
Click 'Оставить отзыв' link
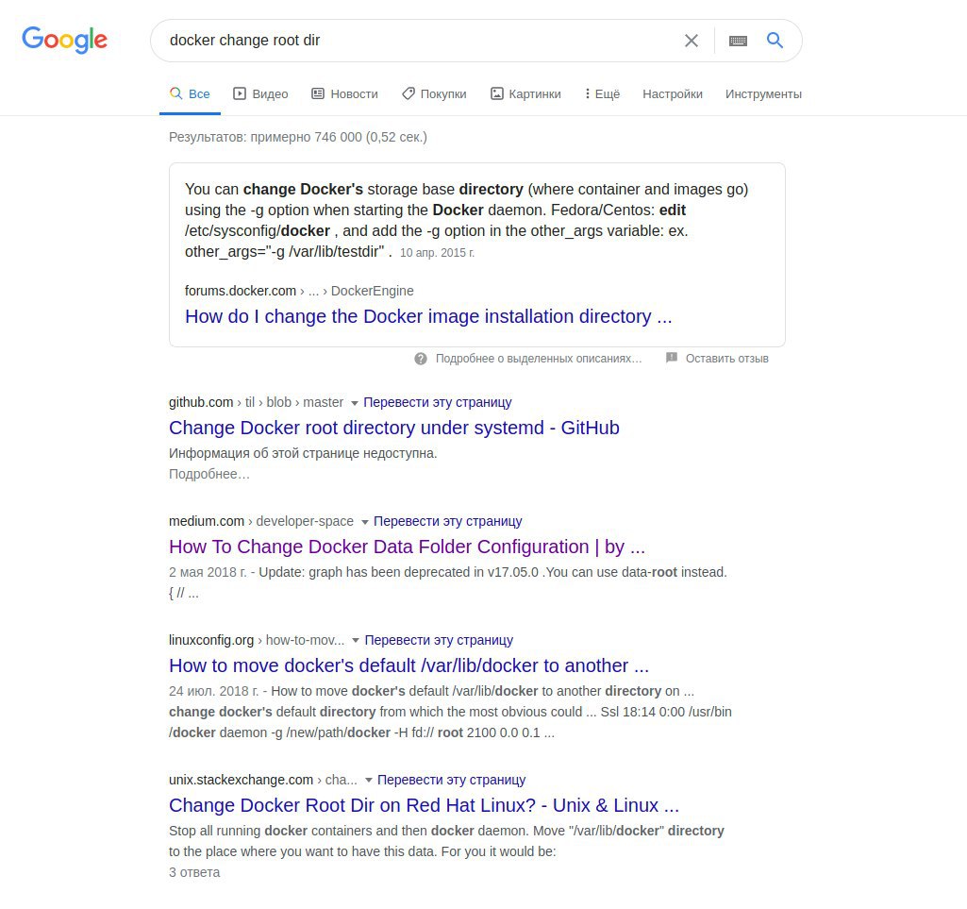(727, 359)
